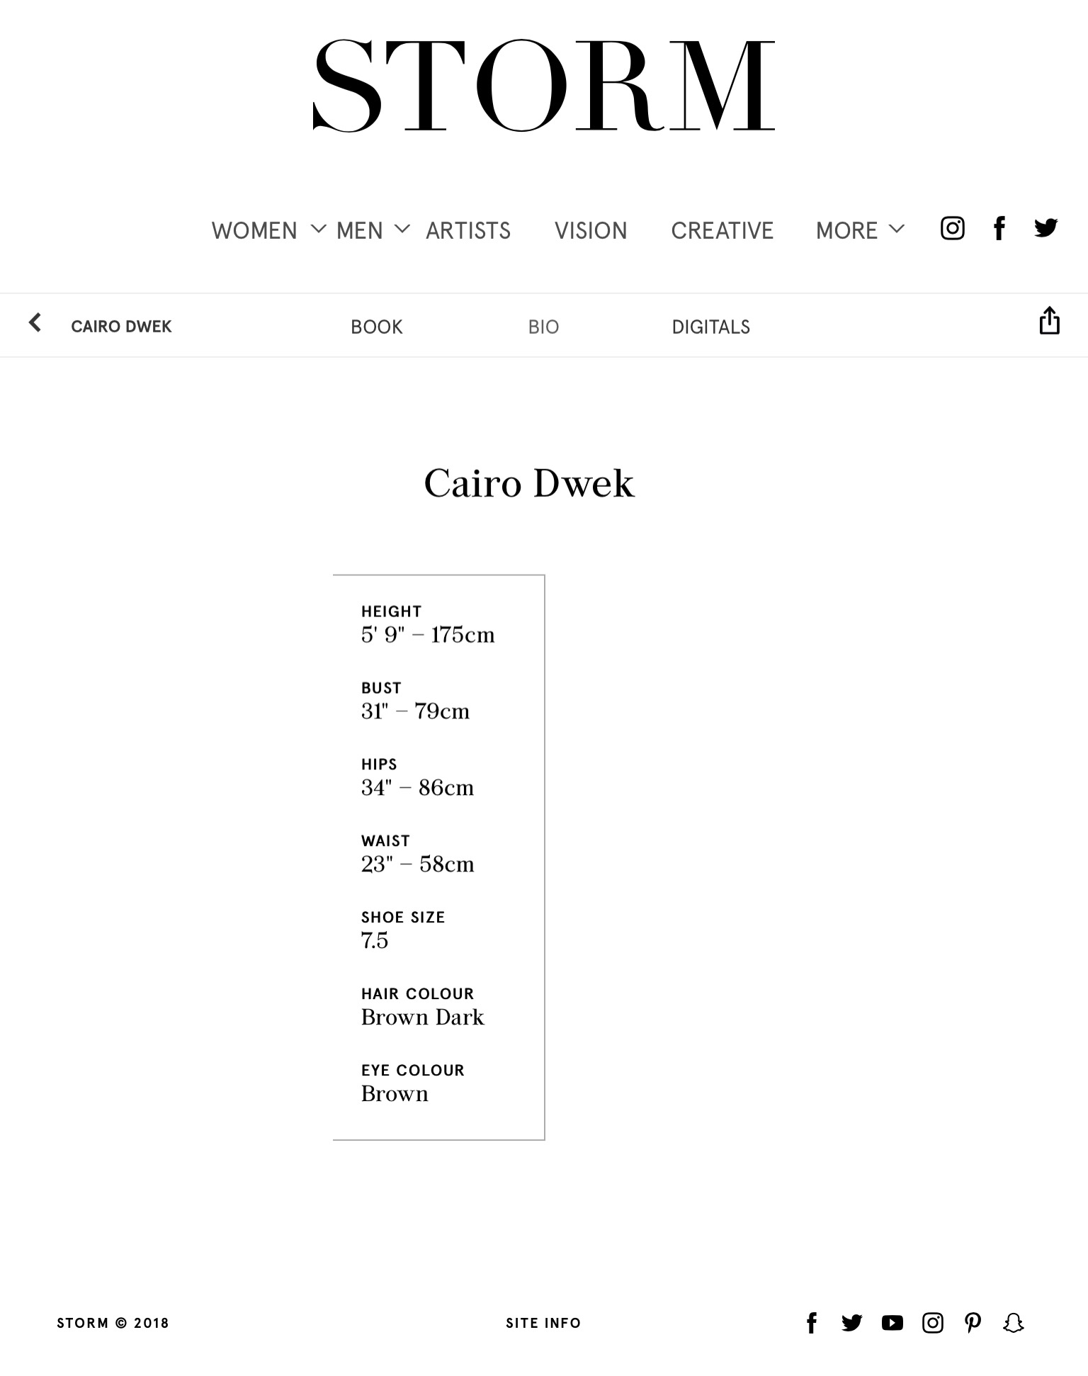Open Snapchat icon in footer
The width and height of the screenshot is (1088, 1376).
tap(1013, 1323)
